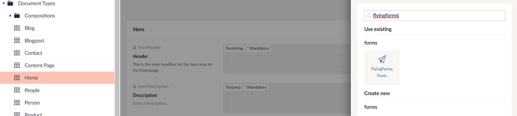
Task: Click the Textstring property editor label
Action: point(234,48)
